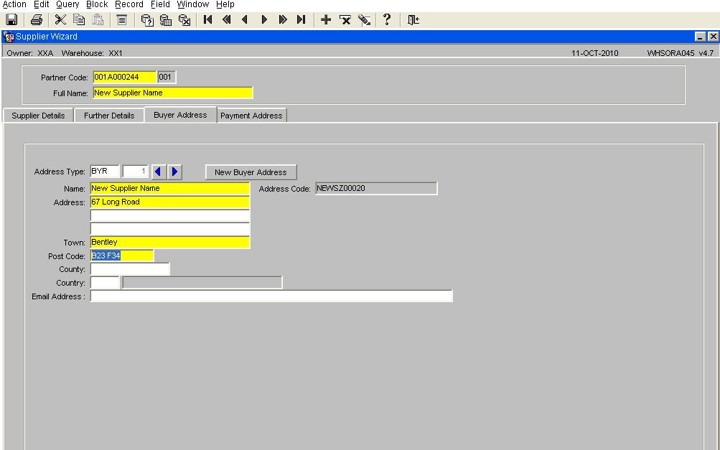This screenshot has height=450, width=720.
Task: Click the Country code input field
Action: point(105,282)
